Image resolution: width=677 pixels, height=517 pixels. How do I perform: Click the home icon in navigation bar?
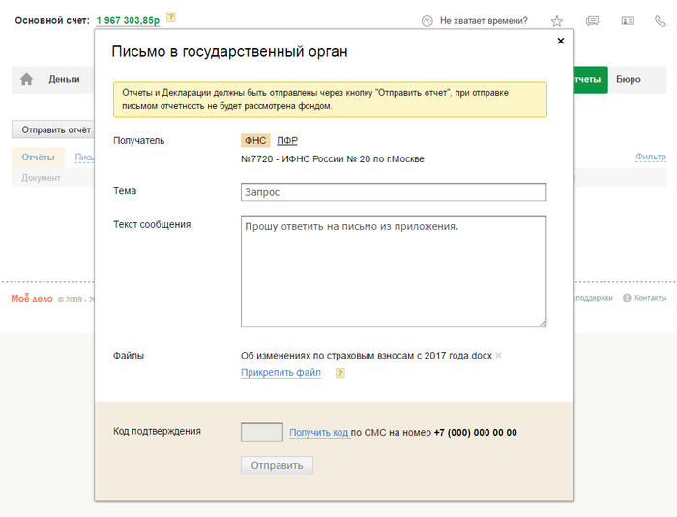[x=26, y=80]
